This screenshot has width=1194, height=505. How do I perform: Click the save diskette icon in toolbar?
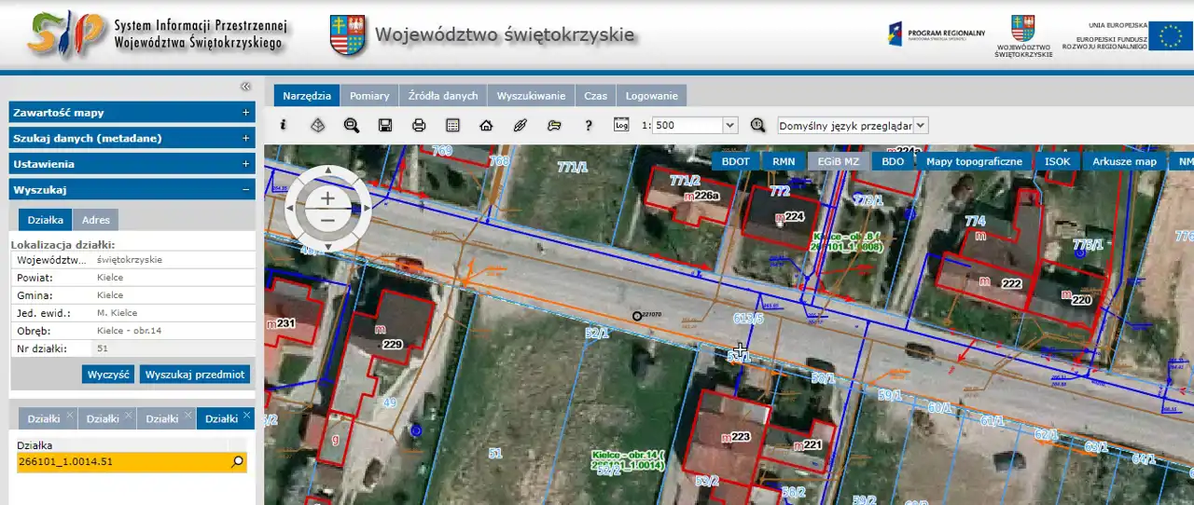tap(384, 125)
